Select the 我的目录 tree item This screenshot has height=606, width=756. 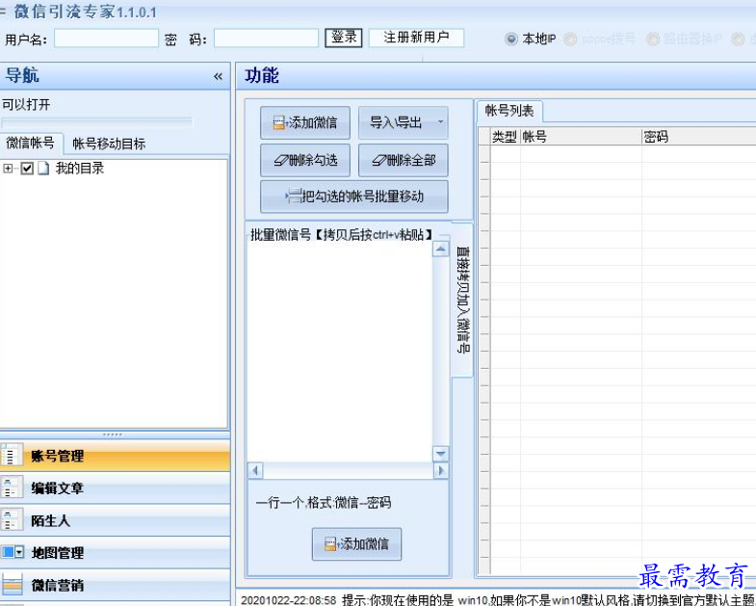click(80, 169)
